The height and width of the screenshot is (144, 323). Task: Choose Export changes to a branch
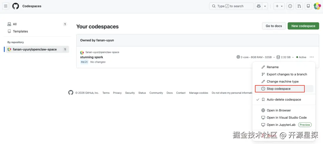coord(287,74)
